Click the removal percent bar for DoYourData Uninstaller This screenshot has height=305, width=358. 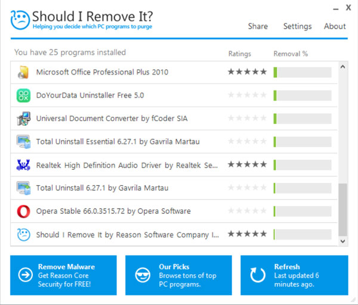click(x=303, y=95)
